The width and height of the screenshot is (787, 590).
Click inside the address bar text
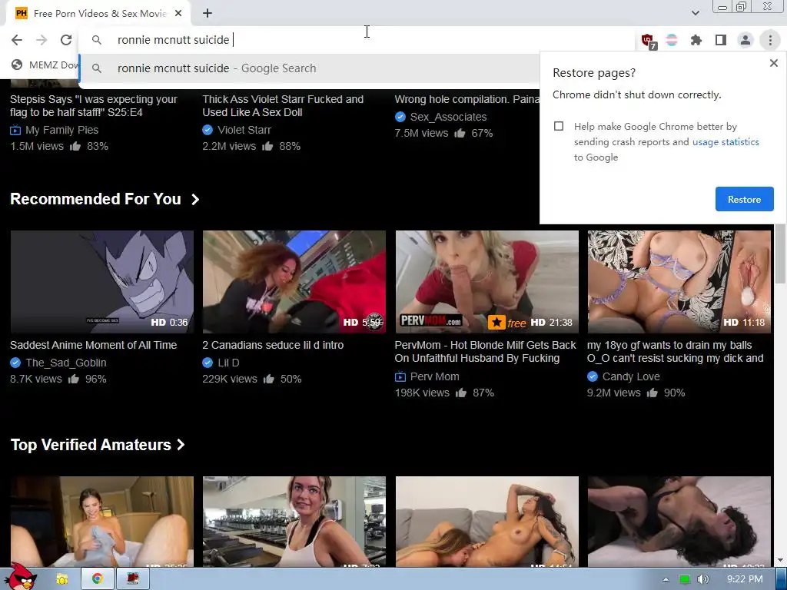173,40
